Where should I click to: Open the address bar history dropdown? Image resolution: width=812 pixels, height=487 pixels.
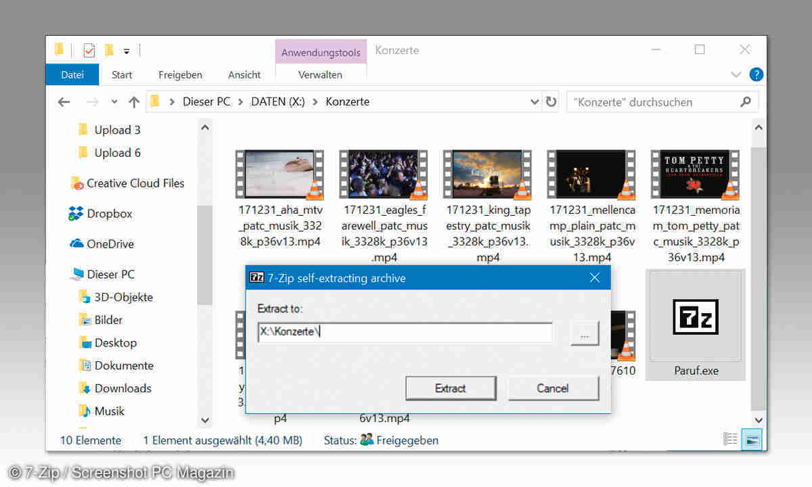[535, 102]
